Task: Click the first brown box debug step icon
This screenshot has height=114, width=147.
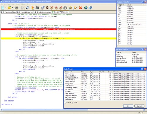Action: click(x=51, y=8)
